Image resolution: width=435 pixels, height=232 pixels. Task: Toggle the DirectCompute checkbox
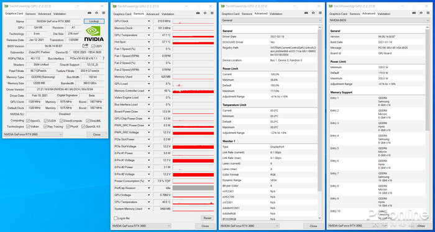tap(62, 121)
